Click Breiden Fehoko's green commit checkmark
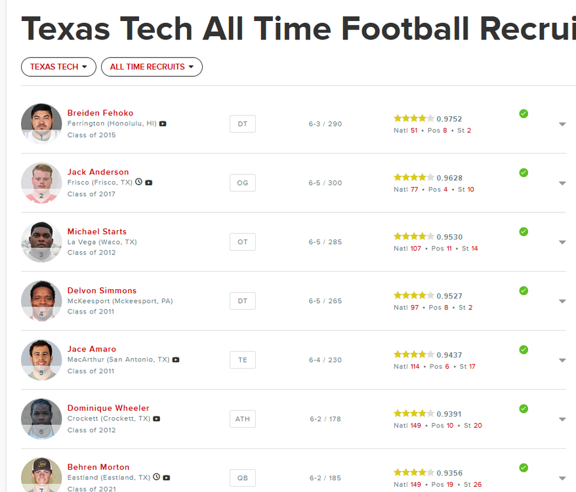 [524, 113]
